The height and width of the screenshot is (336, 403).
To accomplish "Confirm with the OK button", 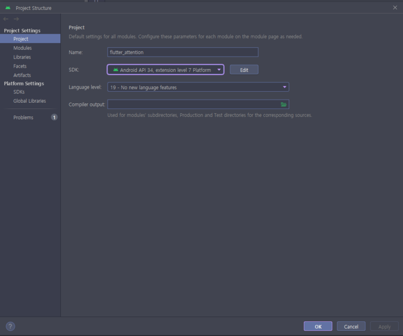I will pyautogui.click(x=317, y=326).
